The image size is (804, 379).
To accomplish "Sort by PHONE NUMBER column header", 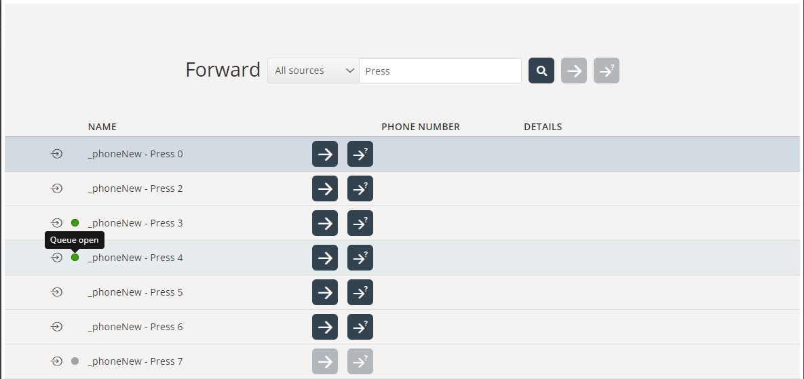I will tap(421, 127).
